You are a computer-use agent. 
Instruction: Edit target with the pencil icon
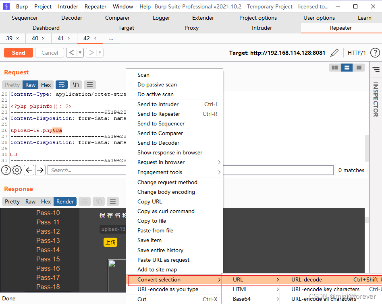(334, 53)
